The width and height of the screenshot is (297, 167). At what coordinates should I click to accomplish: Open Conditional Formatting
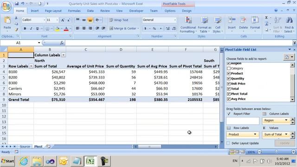click(x=188, y=25)
